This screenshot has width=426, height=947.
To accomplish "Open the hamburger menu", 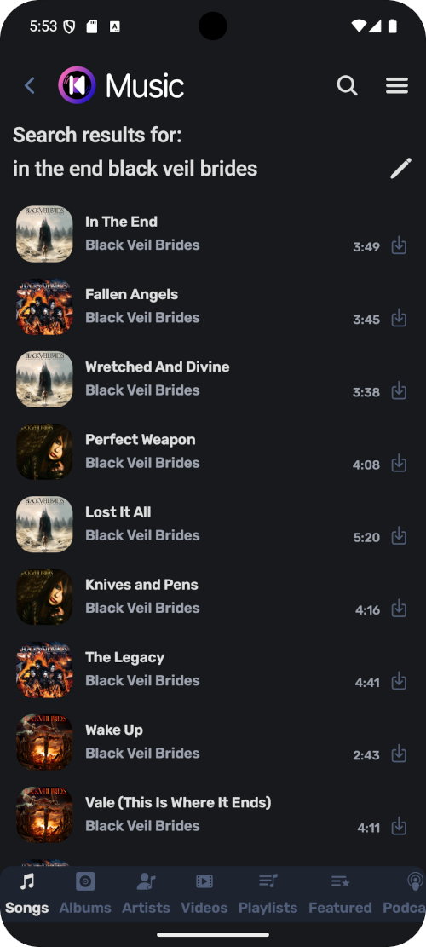I will (x=397, y=86).
